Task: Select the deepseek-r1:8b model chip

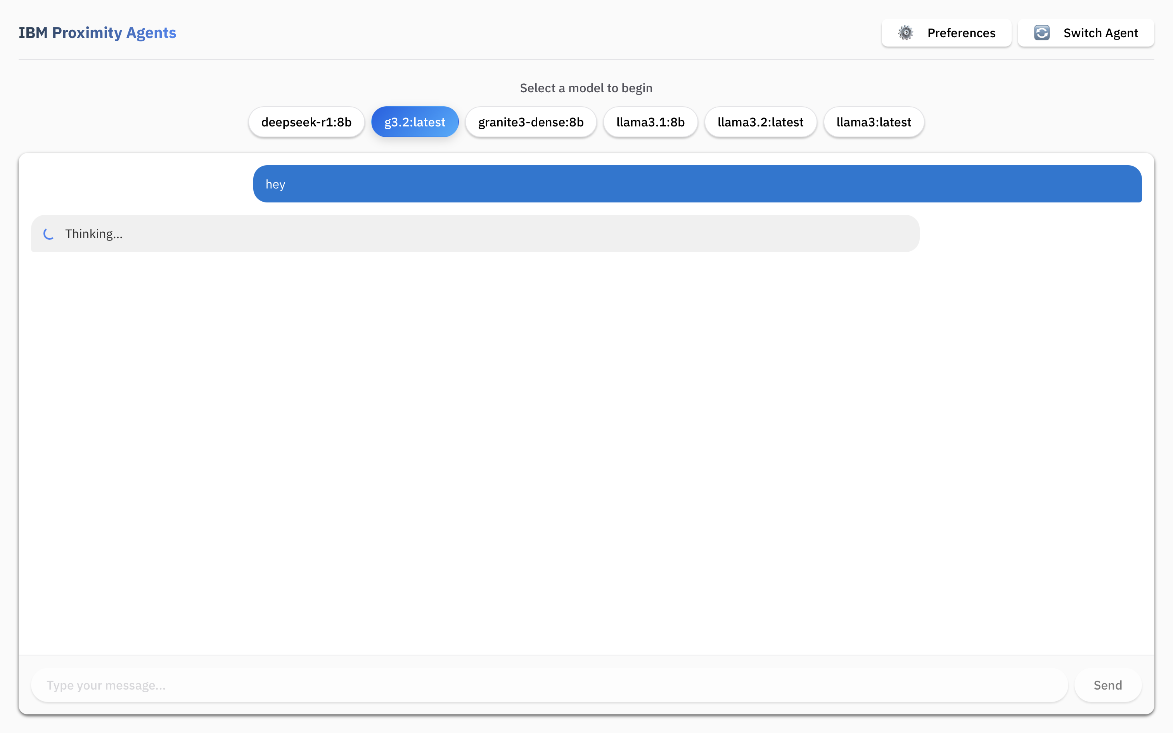Action: pyautogui.click(x=306, y=122)
